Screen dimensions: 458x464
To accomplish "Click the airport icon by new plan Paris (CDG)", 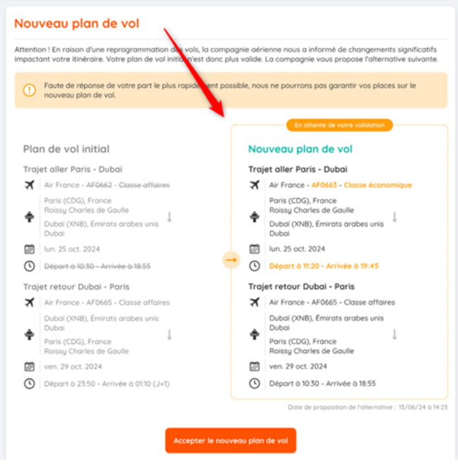I will (x=254, y=216).
